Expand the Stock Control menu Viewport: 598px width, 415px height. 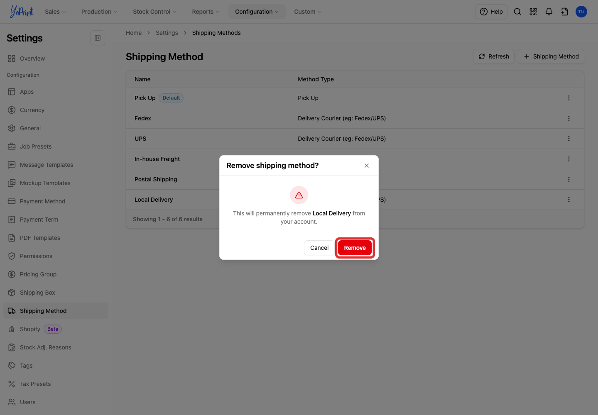tap(154, 12)
